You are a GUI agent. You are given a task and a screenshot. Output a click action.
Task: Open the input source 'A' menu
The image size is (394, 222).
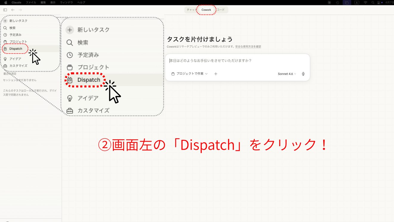357,2
